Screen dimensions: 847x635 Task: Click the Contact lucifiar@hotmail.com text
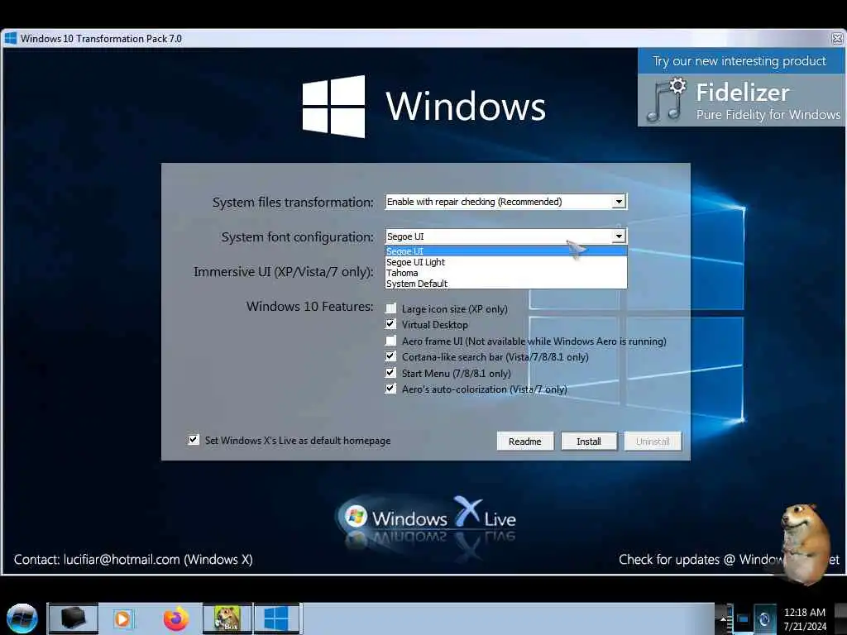click(133, 560)
